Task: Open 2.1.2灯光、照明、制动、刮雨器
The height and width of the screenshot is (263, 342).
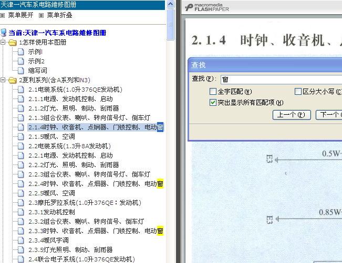Action: coord(74,108)
